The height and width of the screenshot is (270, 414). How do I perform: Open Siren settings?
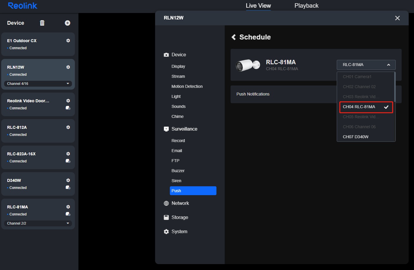pyautogui.click(x=176, y=181)
